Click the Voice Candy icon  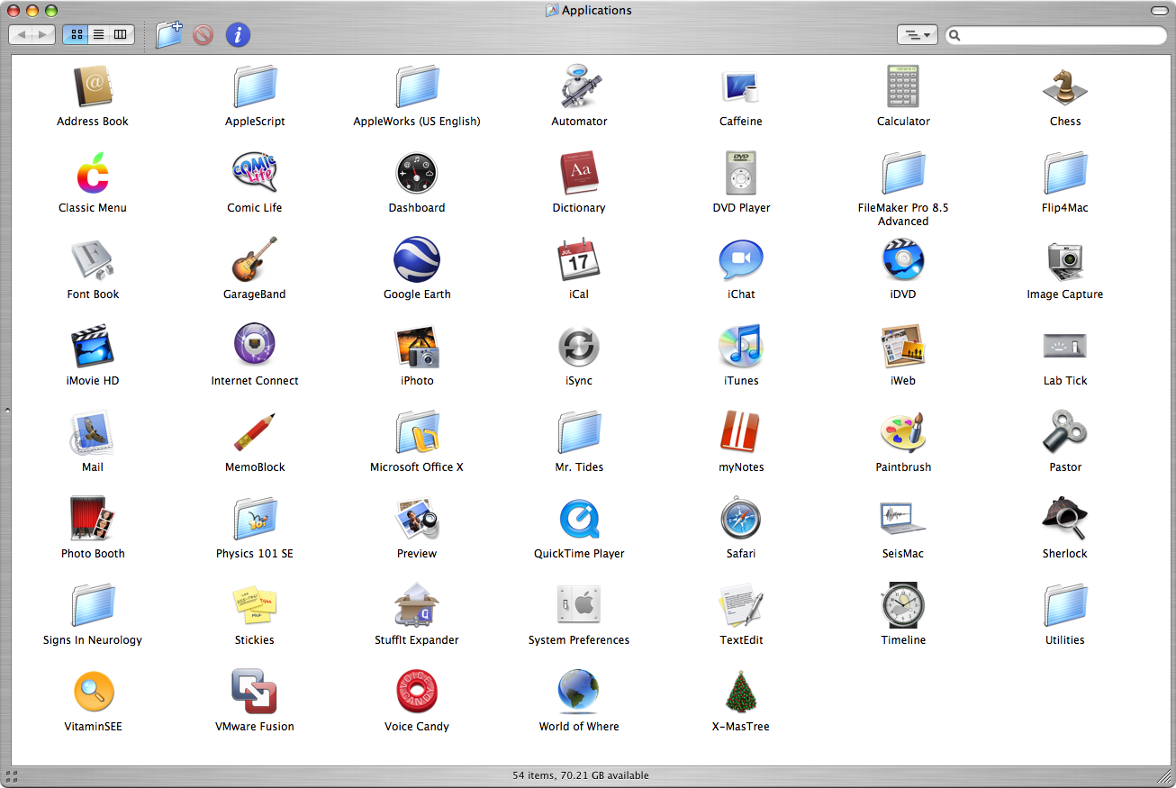(417, 693)
